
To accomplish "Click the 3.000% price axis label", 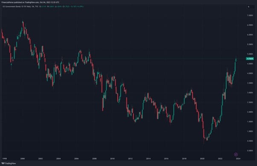I will [250, 93].
